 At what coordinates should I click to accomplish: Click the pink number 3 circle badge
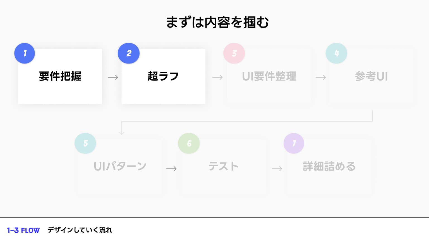[234, 53]
